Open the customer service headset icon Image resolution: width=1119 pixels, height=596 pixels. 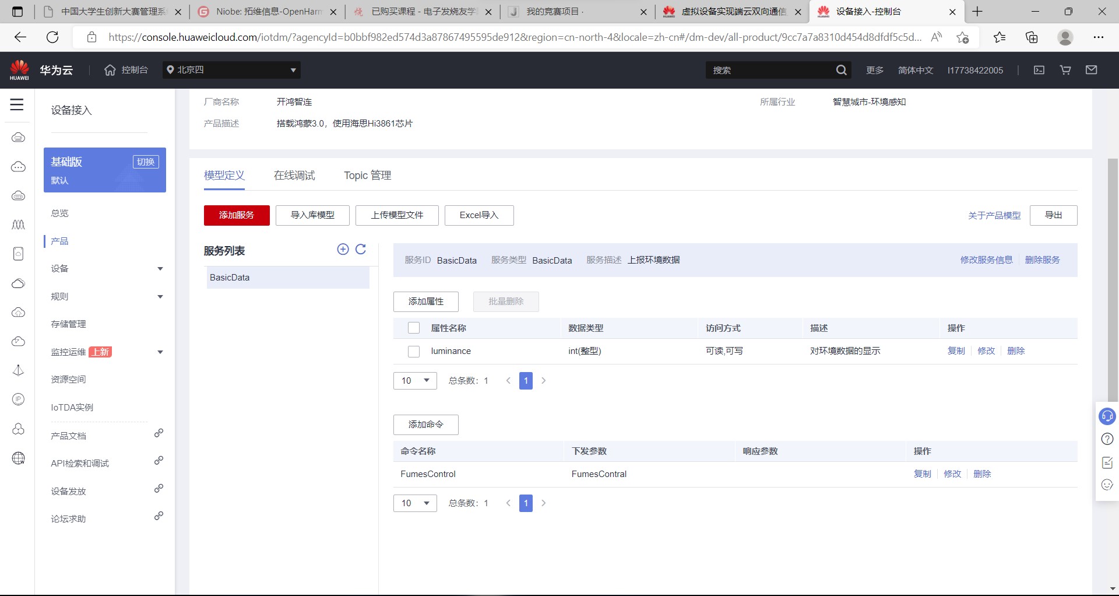pos(1107,416)
